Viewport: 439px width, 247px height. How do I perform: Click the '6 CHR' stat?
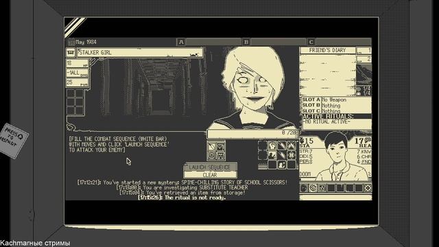click(x=364, y=156)
